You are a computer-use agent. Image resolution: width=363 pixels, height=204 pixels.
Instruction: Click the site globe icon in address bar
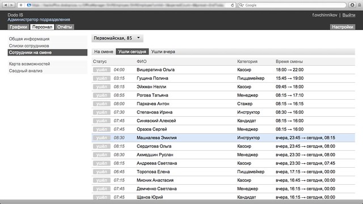pyautogui.click(x=29, y=5)
